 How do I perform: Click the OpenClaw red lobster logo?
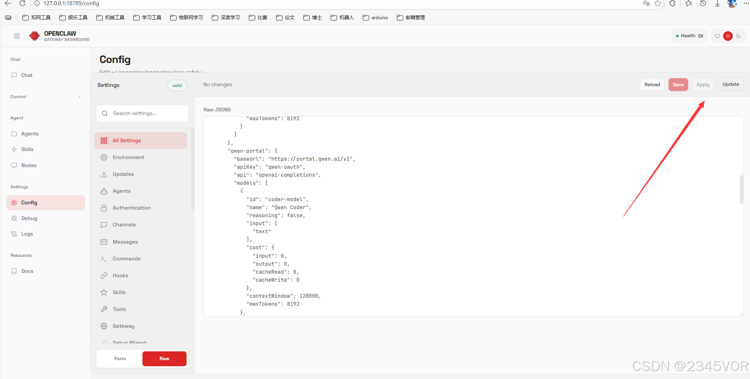(35, 36)
